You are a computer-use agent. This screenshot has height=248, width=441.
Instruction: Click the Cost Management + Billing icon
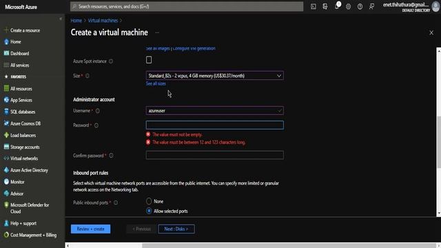(x=6, y=235)
